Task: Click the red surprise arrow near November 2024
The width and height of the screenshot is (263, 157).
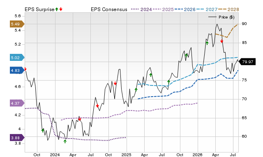Action: (x=115, y=83)
